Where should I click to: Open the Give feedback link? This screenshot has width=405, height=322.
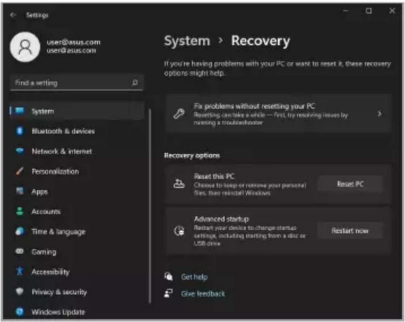click(x=203, y=293)
